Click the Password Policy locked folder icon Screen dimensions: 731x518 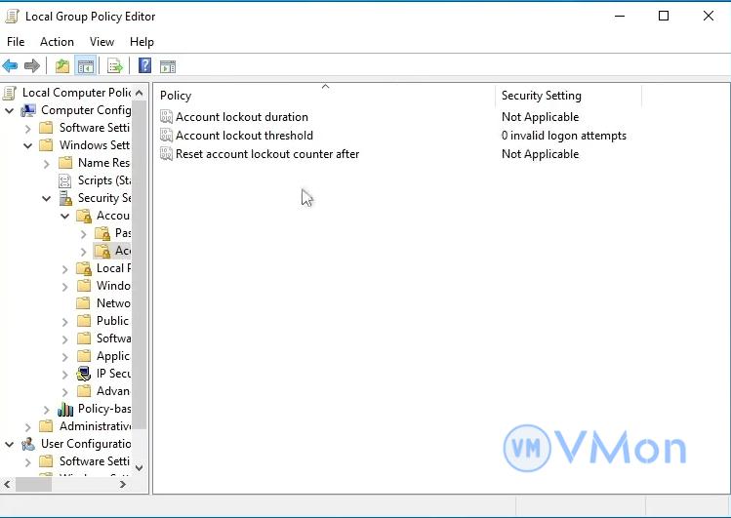coord(102,233)
